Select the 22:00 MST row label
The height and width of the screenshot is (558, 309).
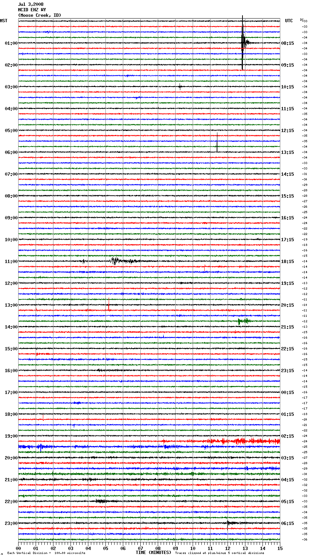11,502
